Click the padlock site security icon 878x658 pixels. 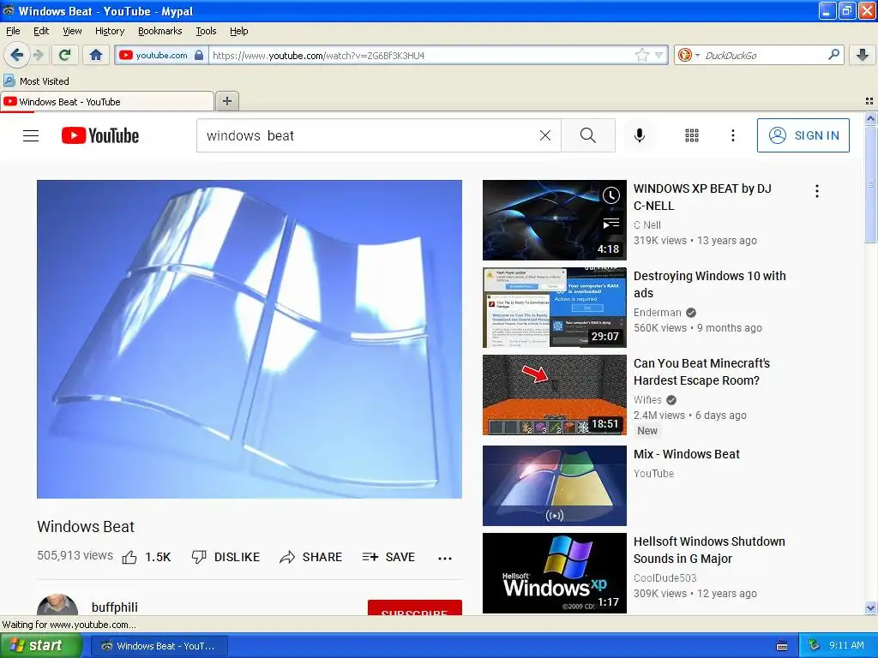pyautogui.click(x=199, y=55)
